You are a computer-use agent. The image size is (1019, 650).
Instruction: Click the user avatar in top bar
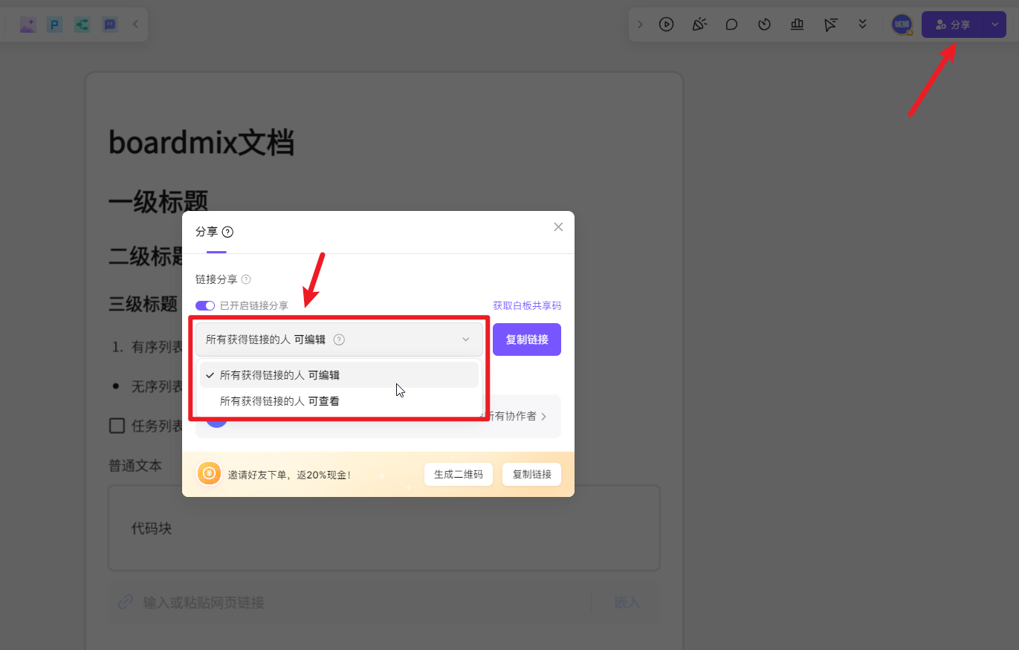click(x=902, y=25)
